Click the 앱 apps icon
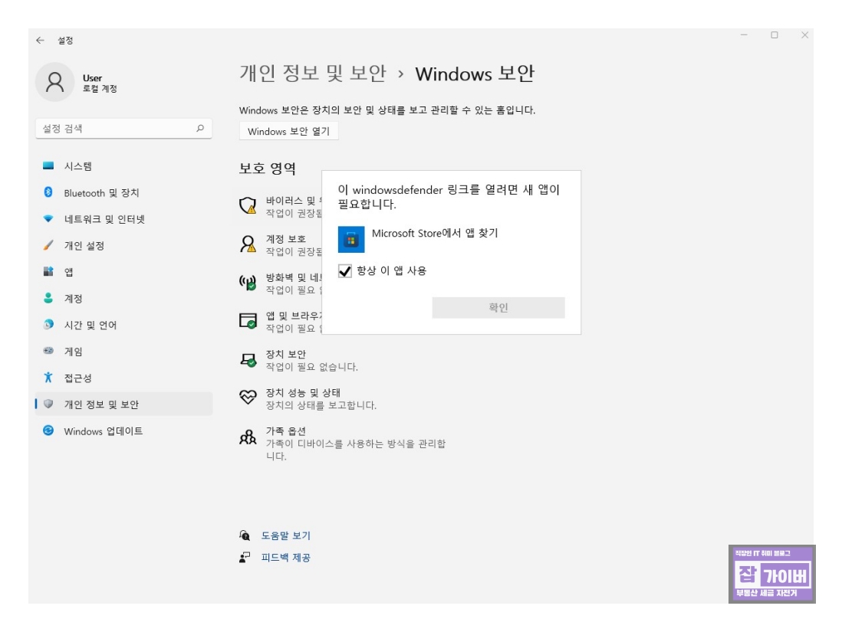This screenshot has width=842, height=632. tap(48, 271)
